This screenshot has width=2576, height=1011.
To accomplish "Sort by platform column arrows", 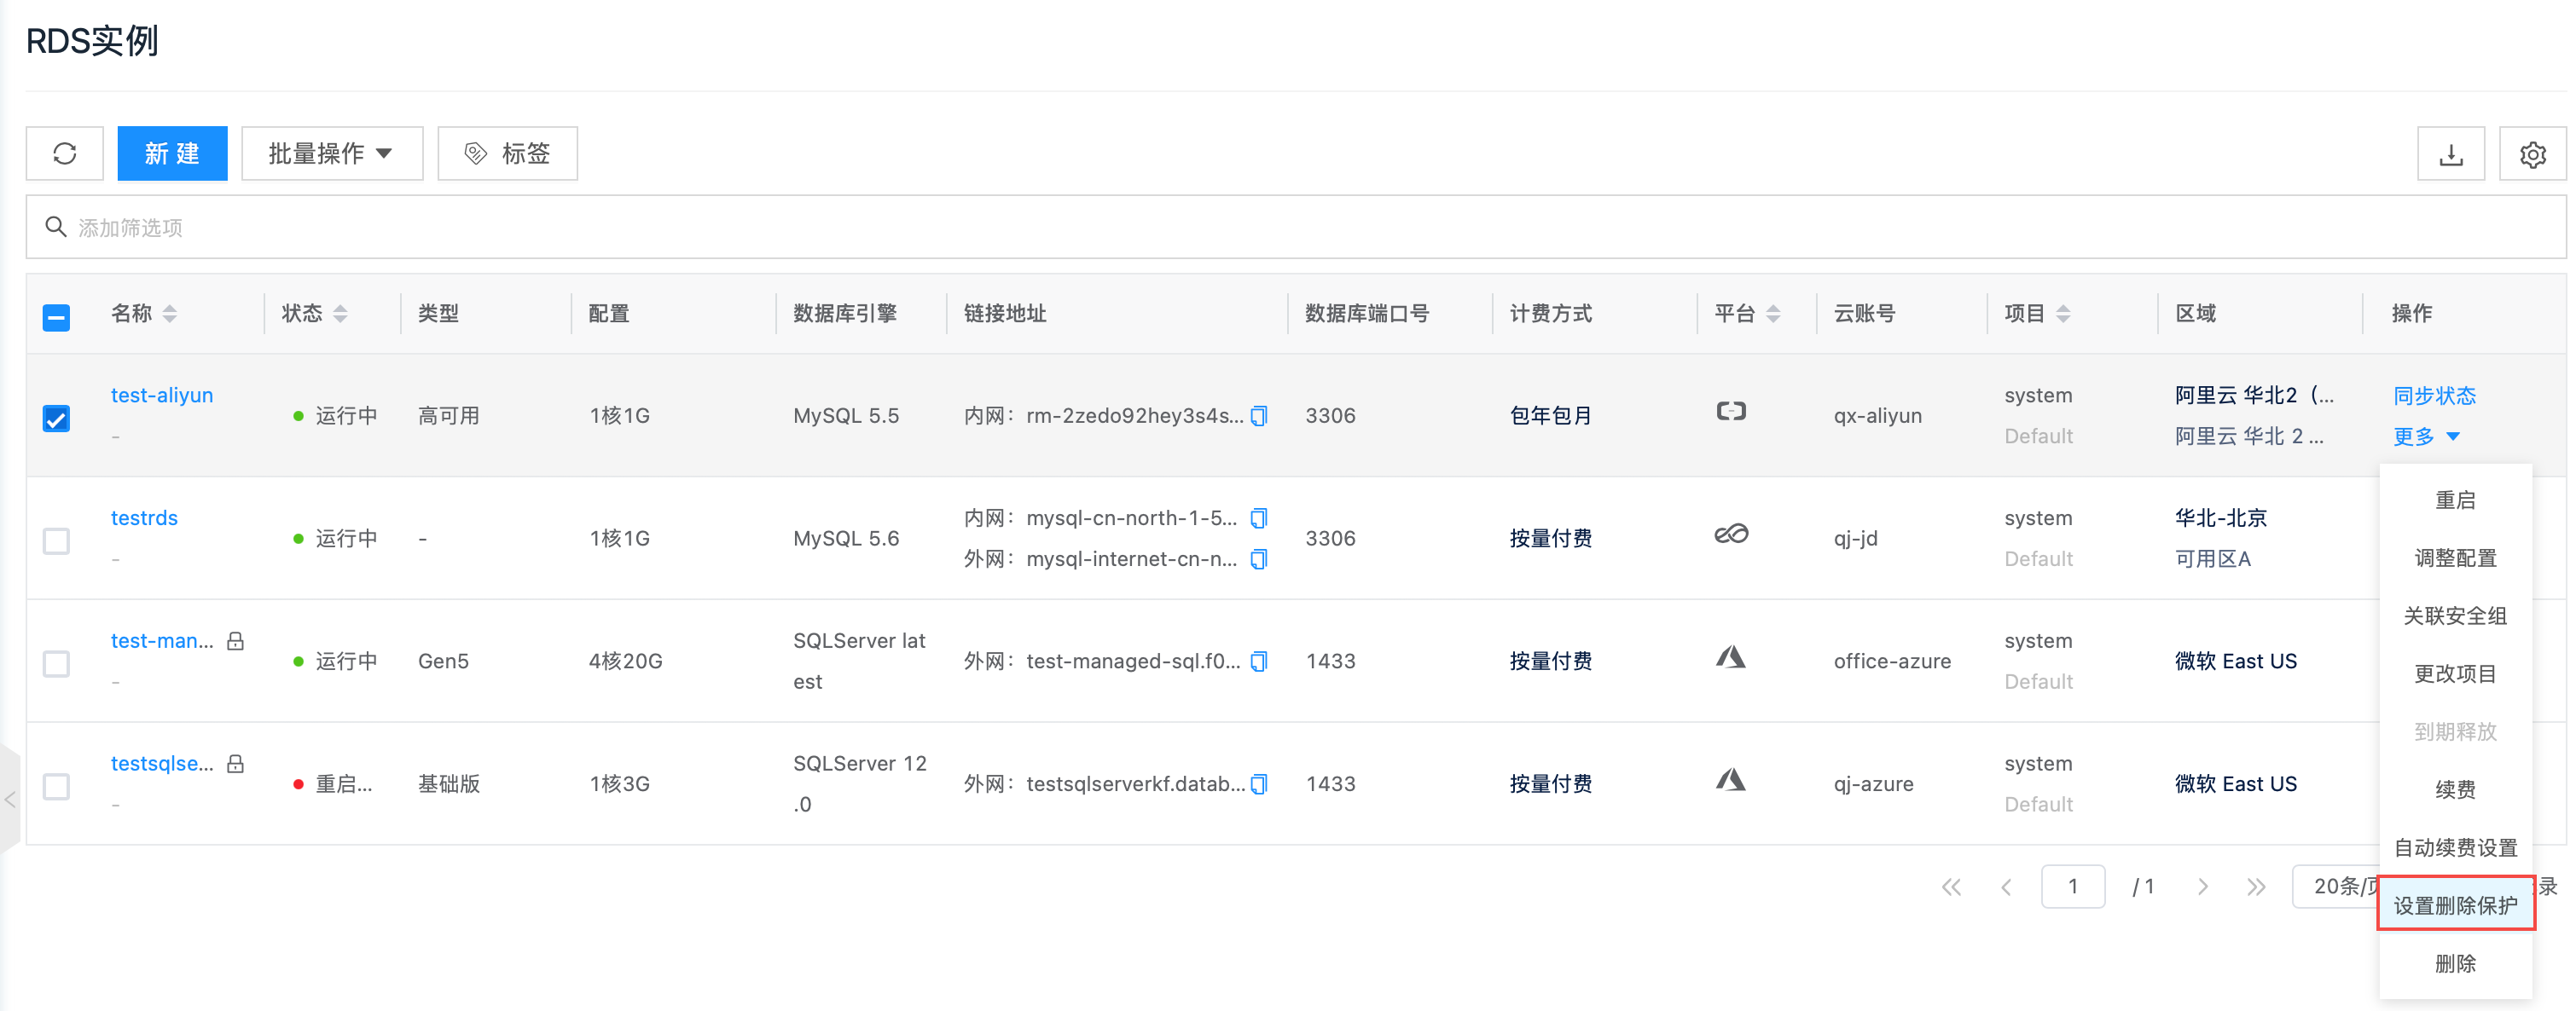I will tap(1773, 314).
